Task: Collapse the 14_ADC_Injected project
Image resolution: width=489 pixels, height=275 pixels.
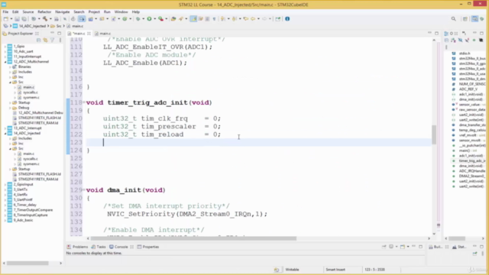Action: (5, 133)
